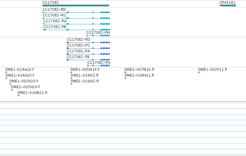Click purple arrow marker under DME1-019I02.R
This screenshot has height=156, width=246.
pyautogui.click(x=71, y=78)
